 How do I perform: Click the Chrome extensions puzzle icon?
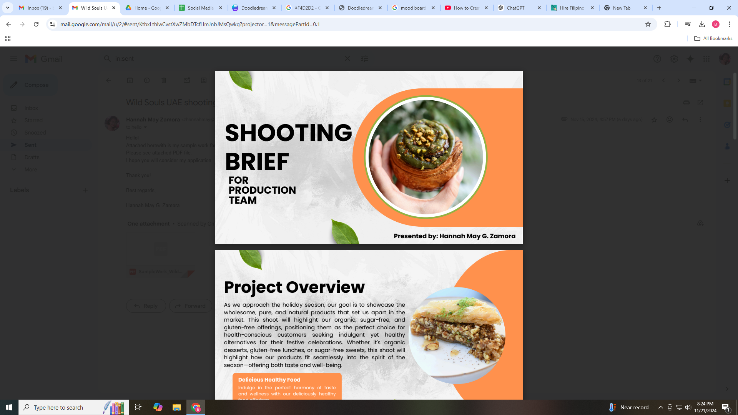[667, 24]
